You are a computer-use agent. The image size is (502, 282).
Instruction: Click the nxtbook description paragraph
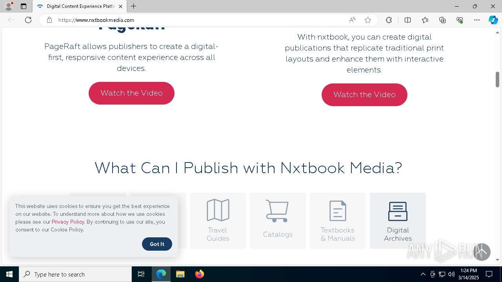[364, 53]
